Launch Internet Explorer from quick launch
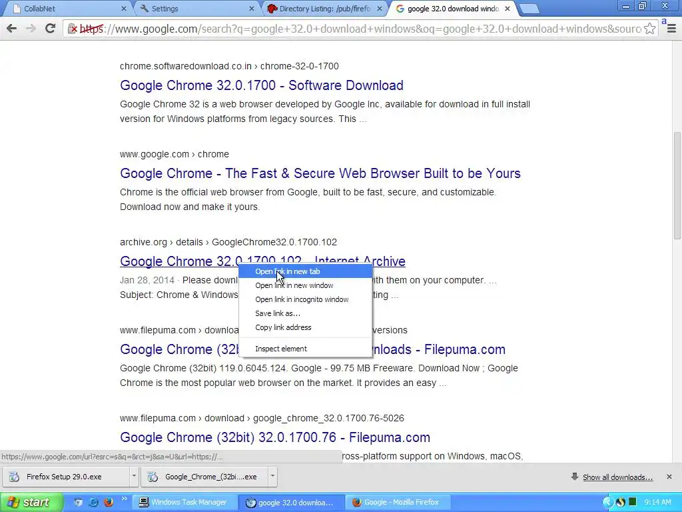 (x=93, y=503)
